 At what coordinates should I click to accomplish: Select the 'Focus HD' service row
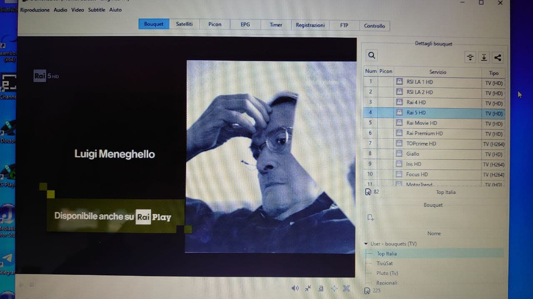[x=434, y=174]
